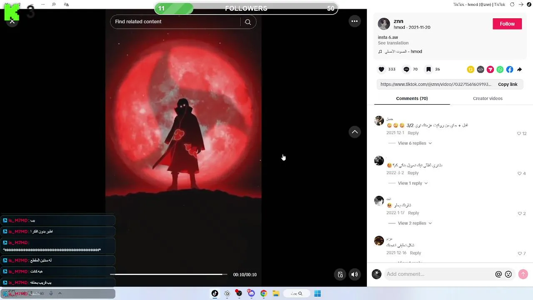Like the comment with 12 likes
Viewport: 533px width, 300px height.
pos(519,134)
